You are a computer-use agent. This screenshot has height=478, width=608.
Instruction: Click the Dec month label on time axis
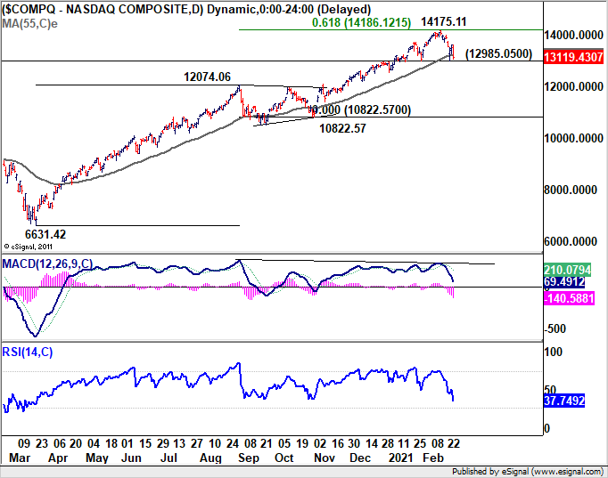(360, 458)
